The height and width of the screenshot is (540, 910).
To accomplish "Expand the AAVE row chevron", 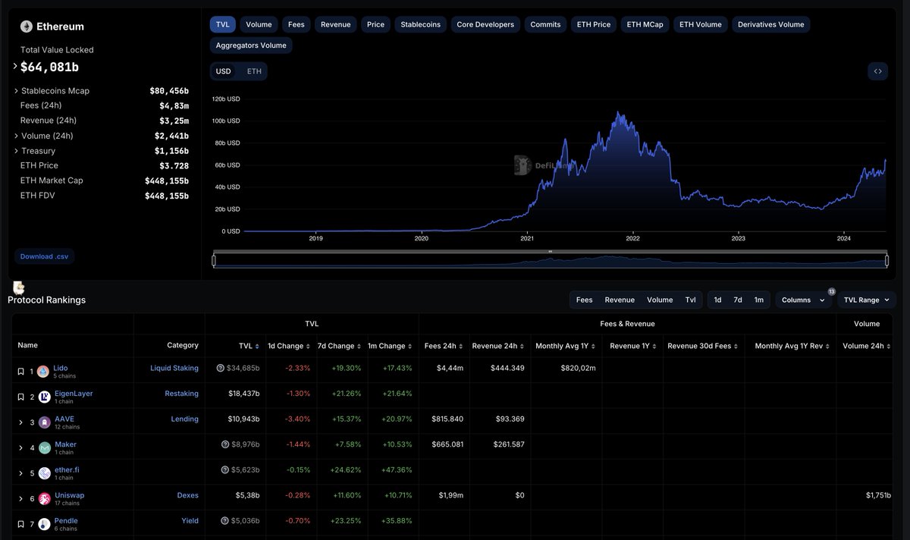I will 20,422.
